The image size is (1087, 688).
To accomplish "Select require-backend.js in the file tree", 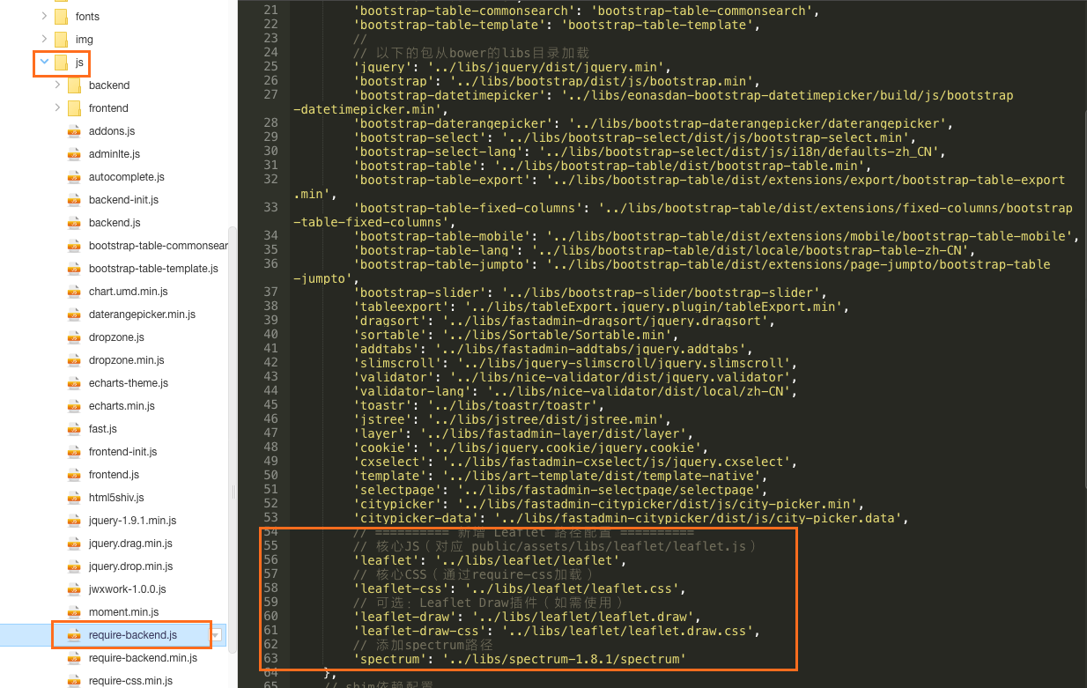I will 133,635.
